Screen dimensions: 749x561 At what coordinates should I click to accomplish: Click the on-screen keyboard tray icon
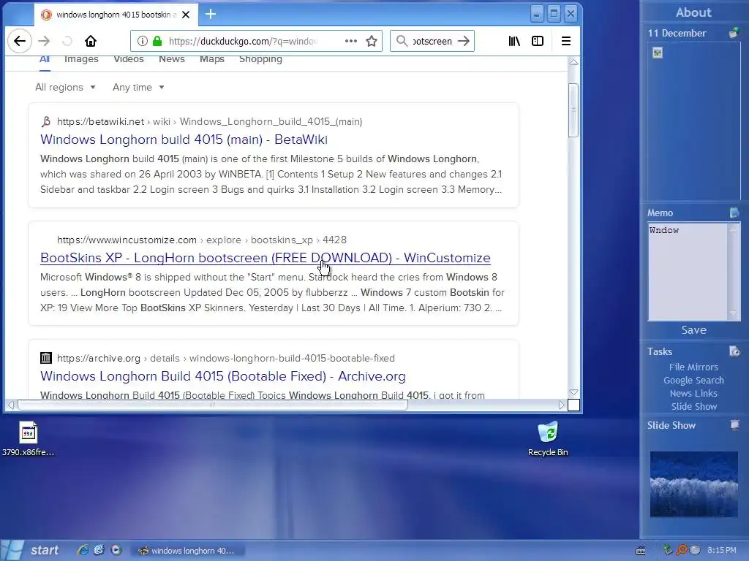(x=641, y=551)
